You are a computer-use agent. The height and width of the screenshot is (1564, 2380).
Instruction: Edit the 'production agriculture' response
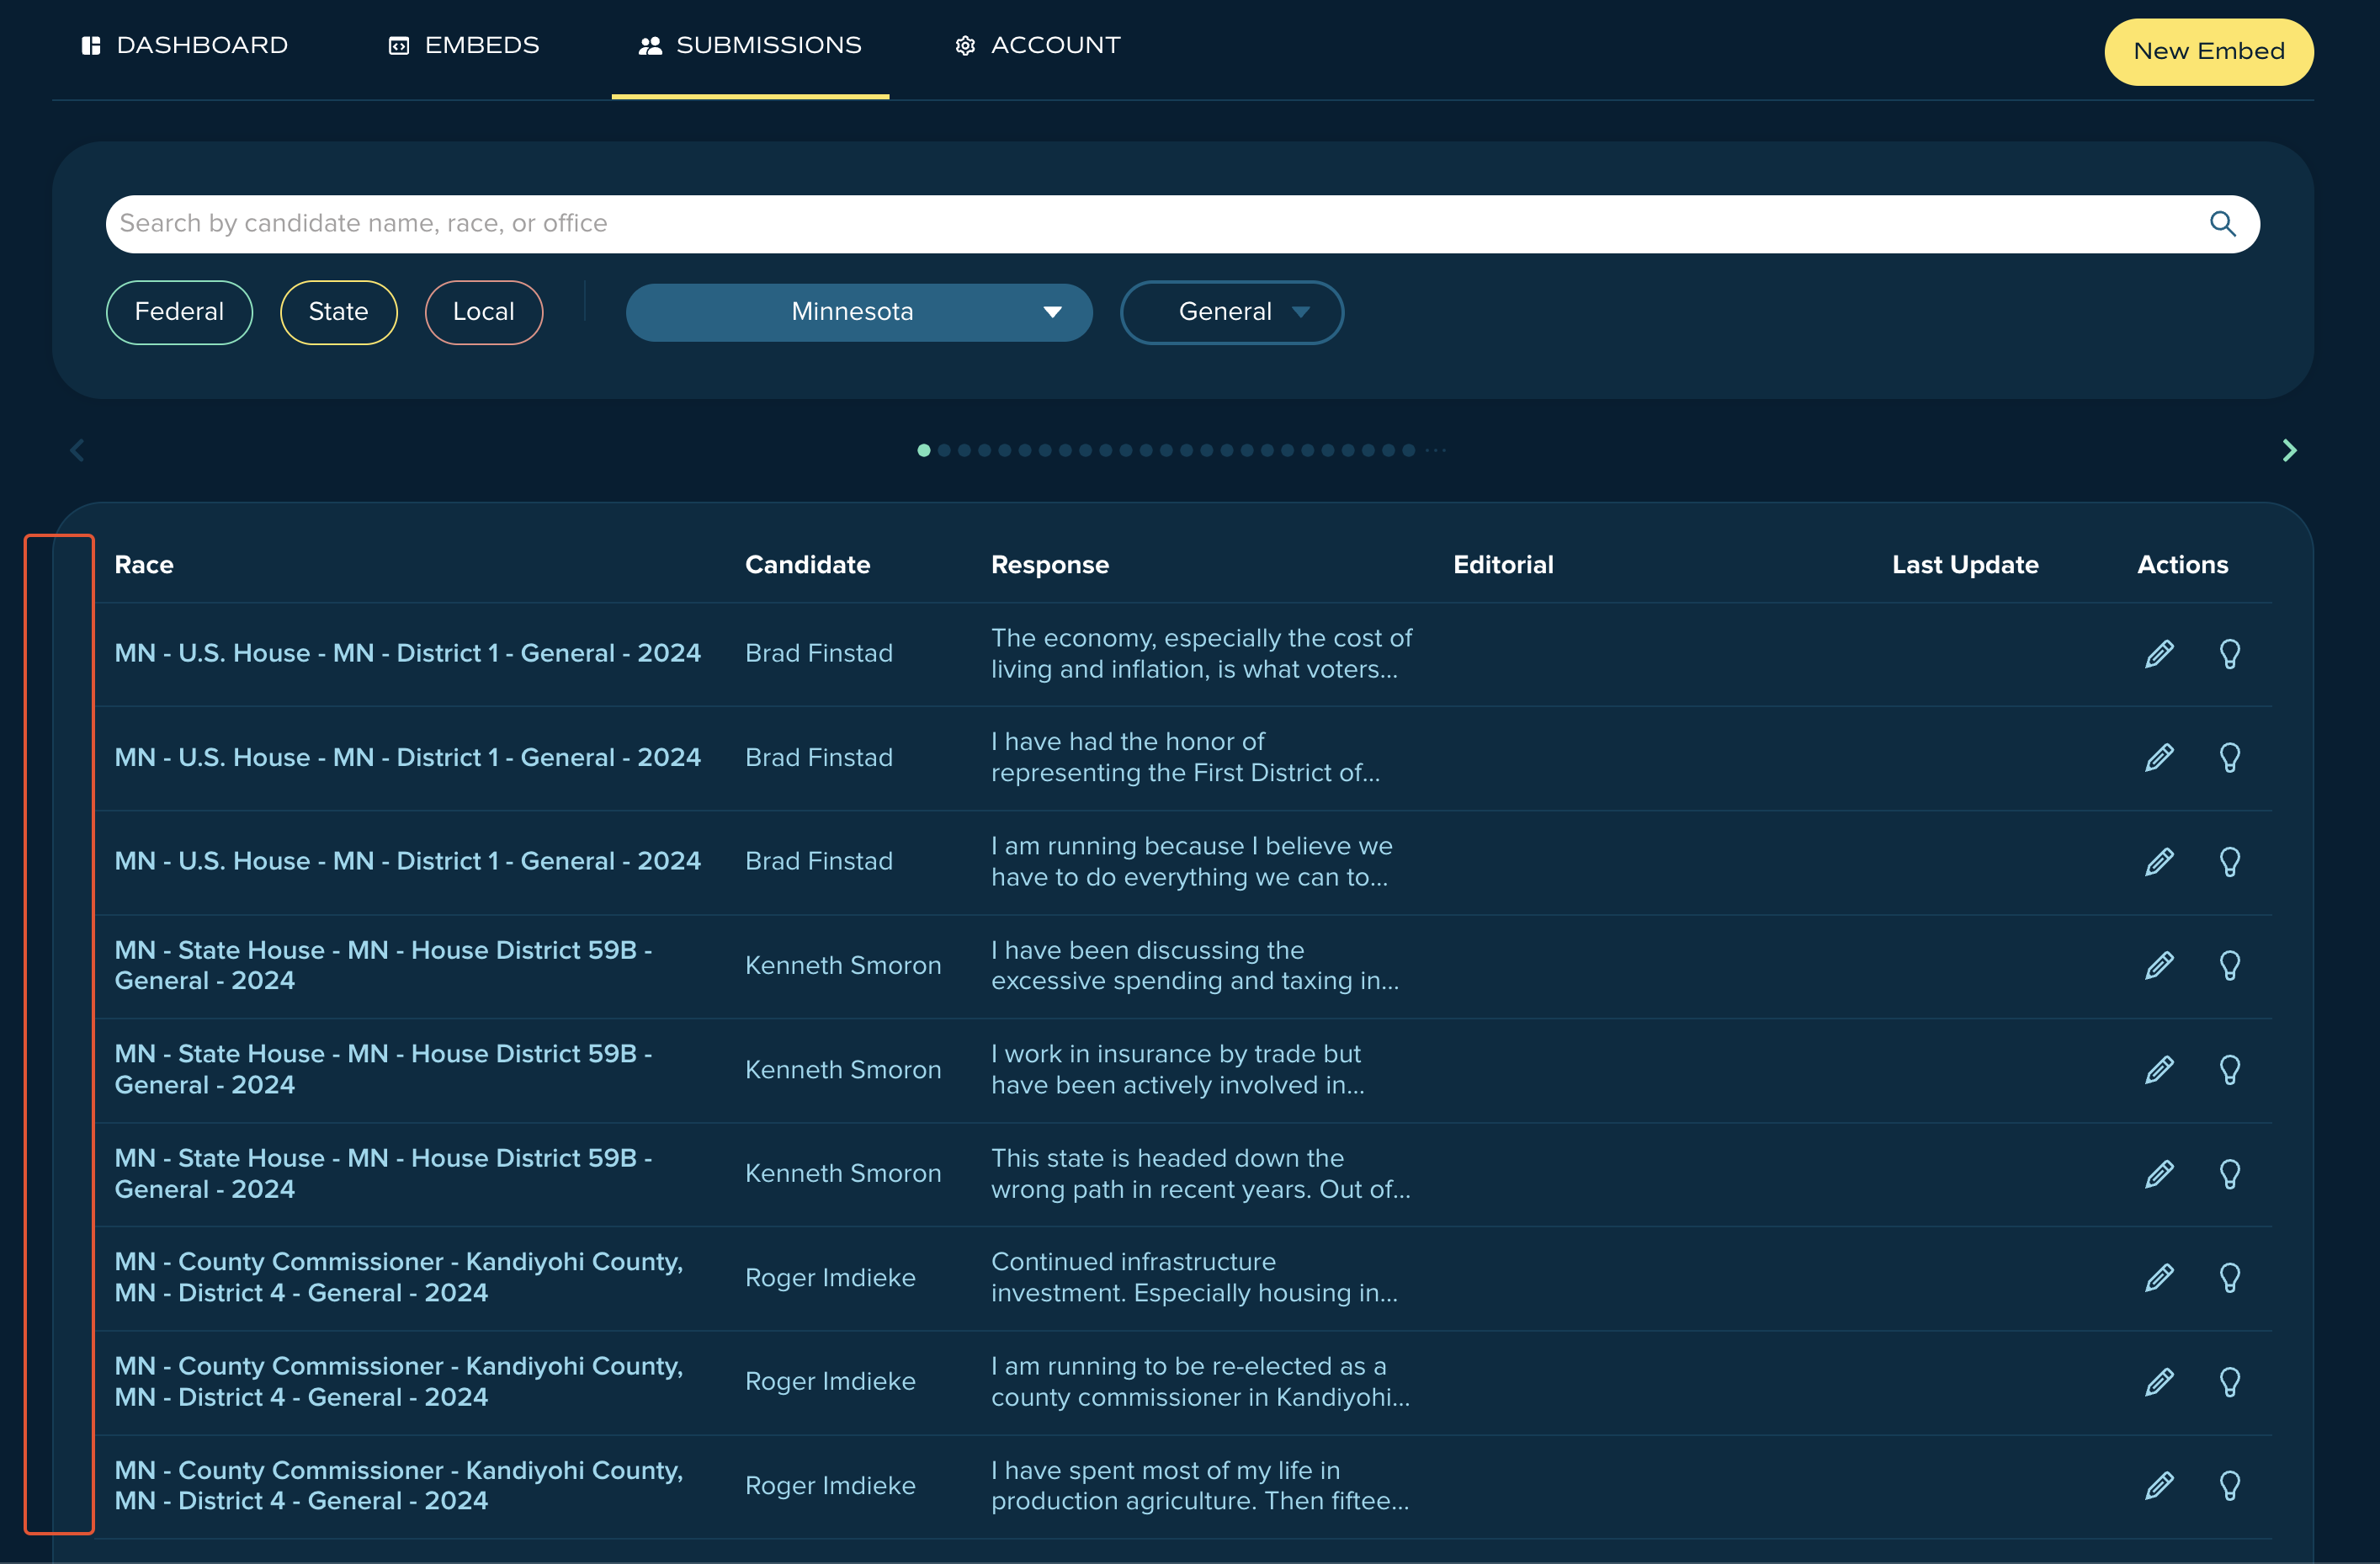[2159, 1486]
